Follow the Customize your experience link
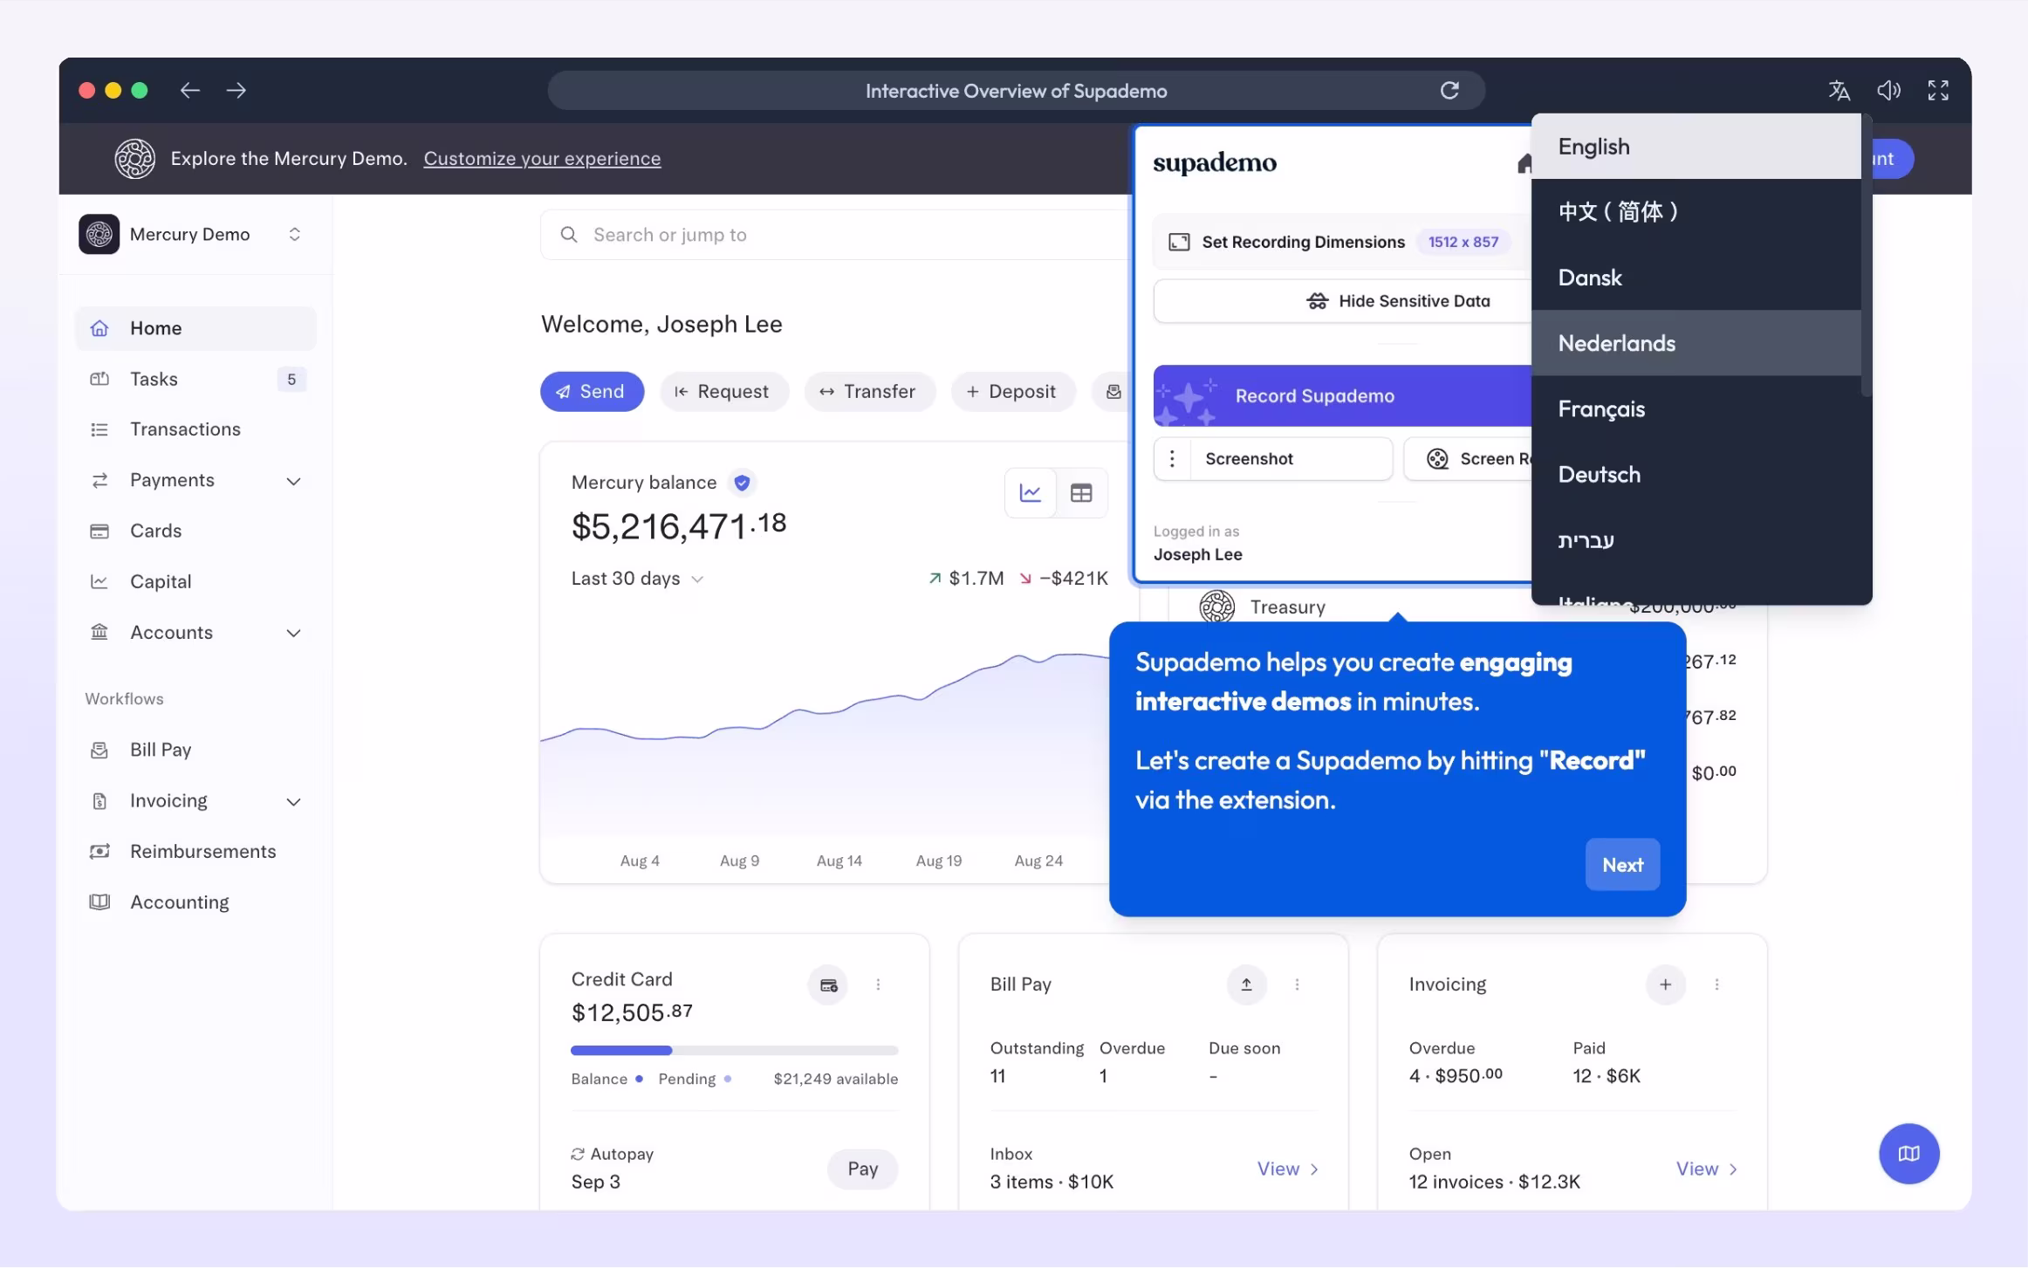Image resolution: width=2028 pixels, height=1269 pixels. coord(542,159)
